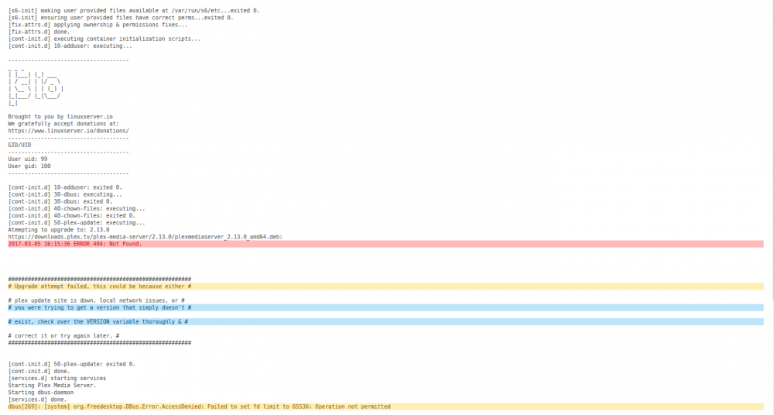Click blue 'check over the VERSION variable' line
Viewport: 774px width, 415px height.
coord(385,321)
